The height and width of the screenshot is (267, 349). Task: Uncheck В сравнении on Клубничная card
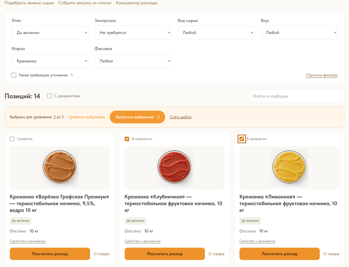(127, 139)
